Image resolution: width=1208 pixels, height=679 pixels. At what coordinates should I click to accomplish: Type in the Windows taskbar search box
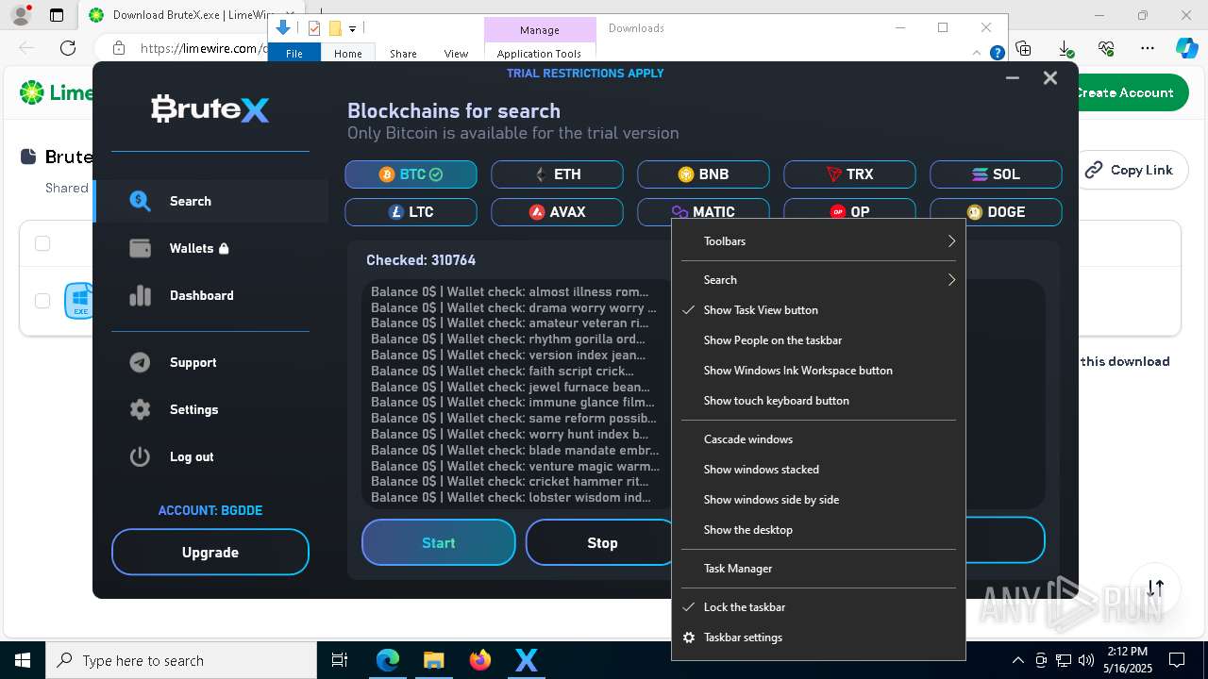tap(181, 660)
